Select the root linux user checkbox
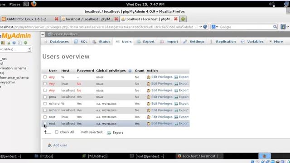This screenshot has height=163, width=290. pos(45,117)
